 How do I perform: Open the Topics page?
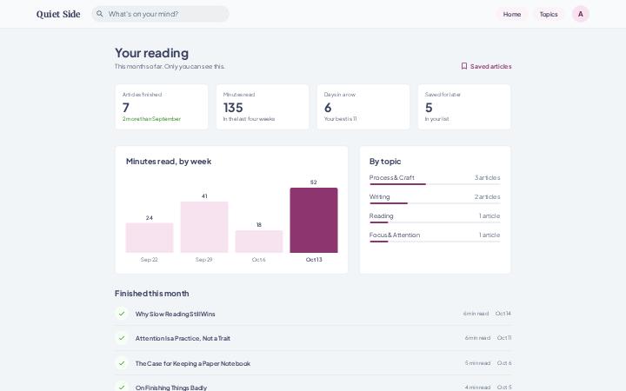(549, 14)
